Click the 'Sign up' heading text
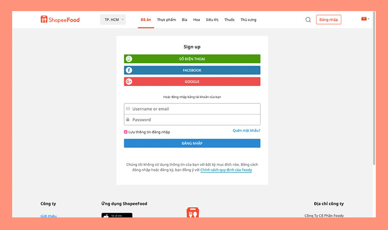The height and width of the screenshot is (230, 388). (192, 47)
